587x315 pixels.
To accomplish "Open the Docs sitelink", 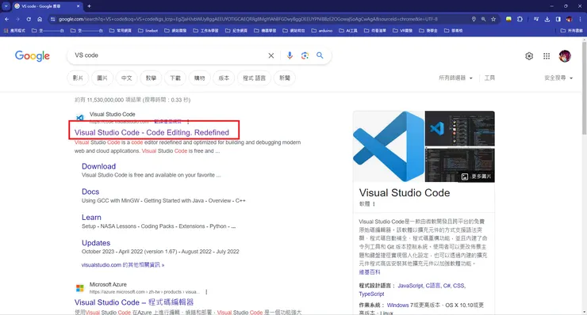I will click(90, 192).
